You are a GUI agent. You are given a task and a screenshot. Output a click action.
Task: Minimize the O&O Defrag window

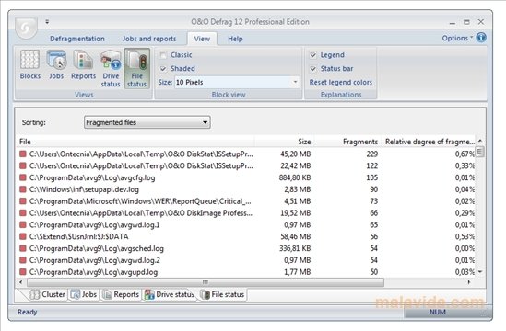pos(453,22)
